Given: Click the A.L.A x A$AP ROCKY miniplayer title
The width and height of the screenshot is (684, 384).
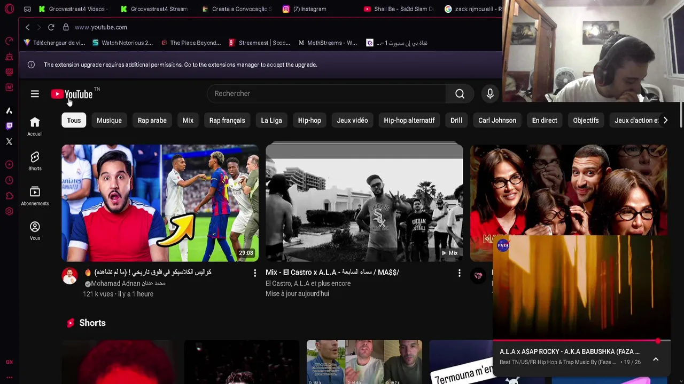Looking at the screenshot, I should pos(569,352).
